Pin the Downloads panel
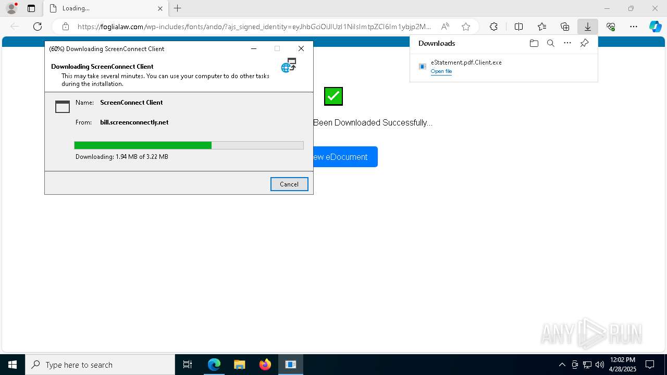Viewport: 667px width, 375px height. [584, 43]
